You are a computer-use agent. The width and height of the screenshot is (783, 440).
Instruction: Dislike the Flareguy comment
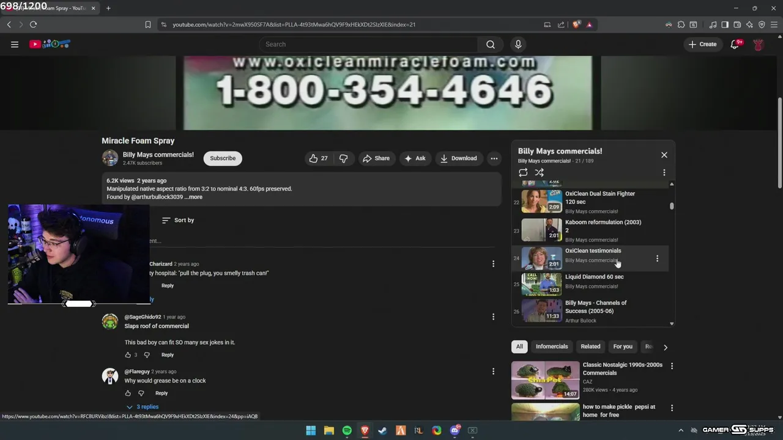point(141,393)
